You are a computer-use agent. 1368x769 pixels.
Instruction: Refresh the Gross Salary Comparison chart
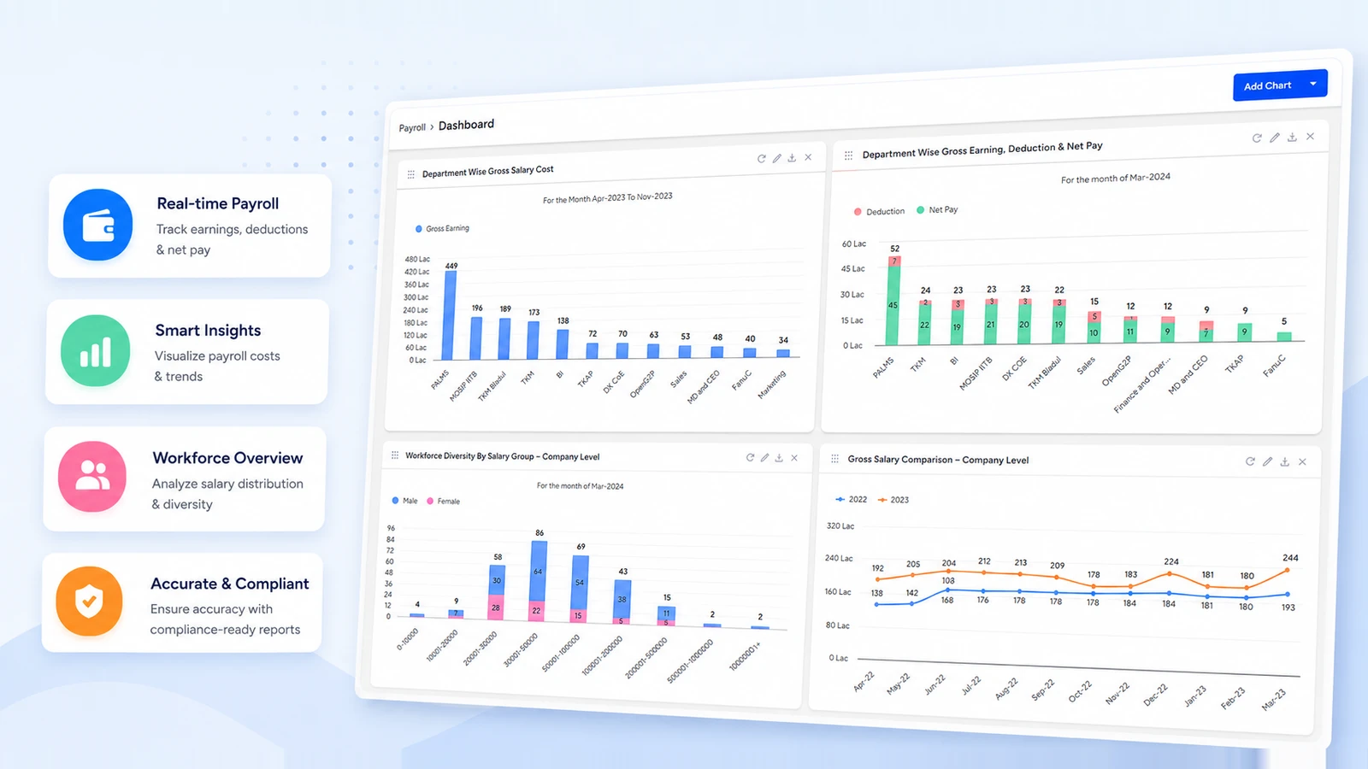1250,461
